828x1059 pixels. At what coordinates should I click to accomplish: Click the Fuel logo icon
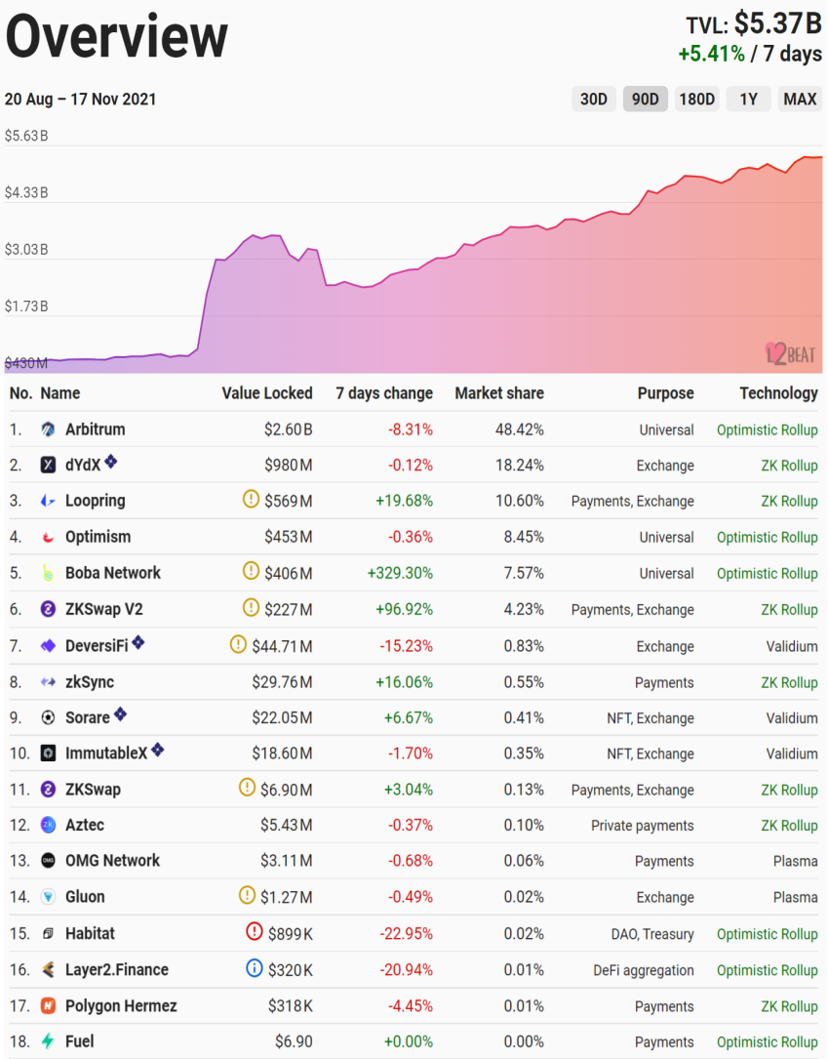48,1041
